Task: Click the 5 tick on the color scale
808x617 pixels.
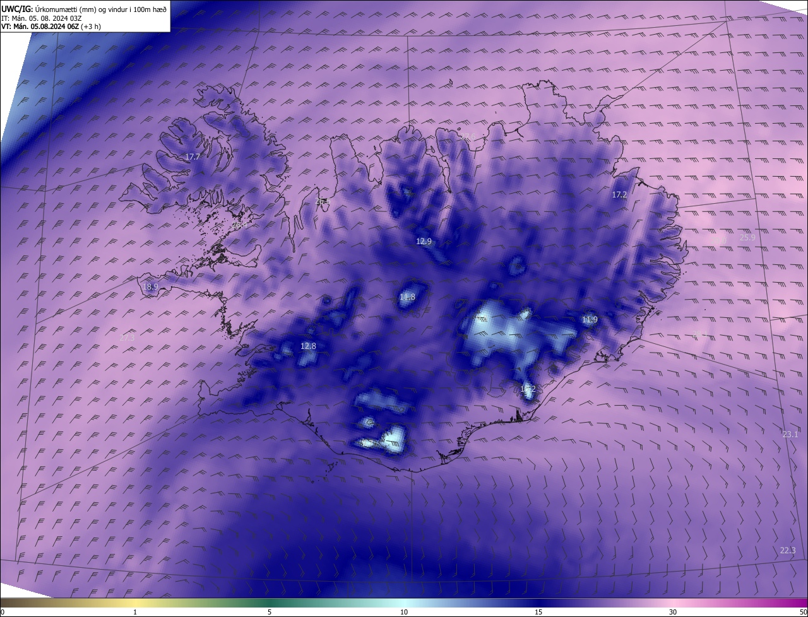Action: click(x=270, y=612)
